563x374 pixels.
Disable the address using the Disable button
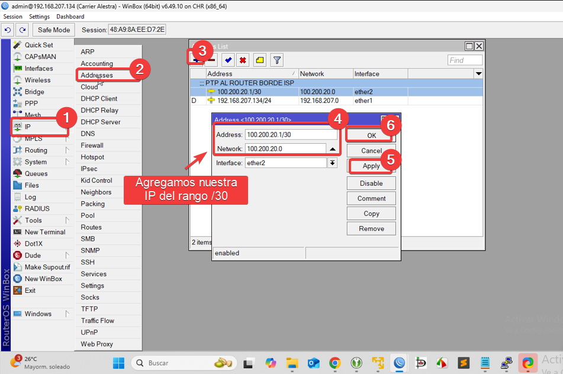point(371,183)
